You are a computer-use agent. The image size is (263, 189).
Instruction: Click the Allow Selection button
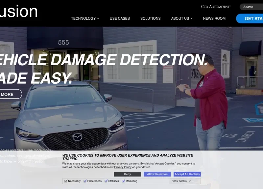coord(157,174)
